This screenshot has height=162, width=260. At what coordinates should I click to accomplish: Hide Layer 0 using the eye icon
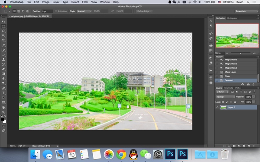pos(217,107)
